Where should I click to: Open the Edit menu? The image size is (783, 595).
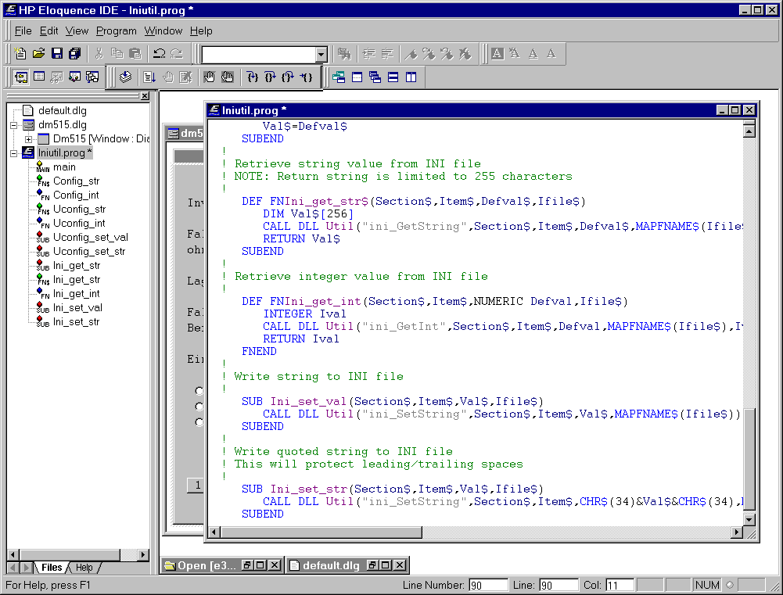point(49,31)
